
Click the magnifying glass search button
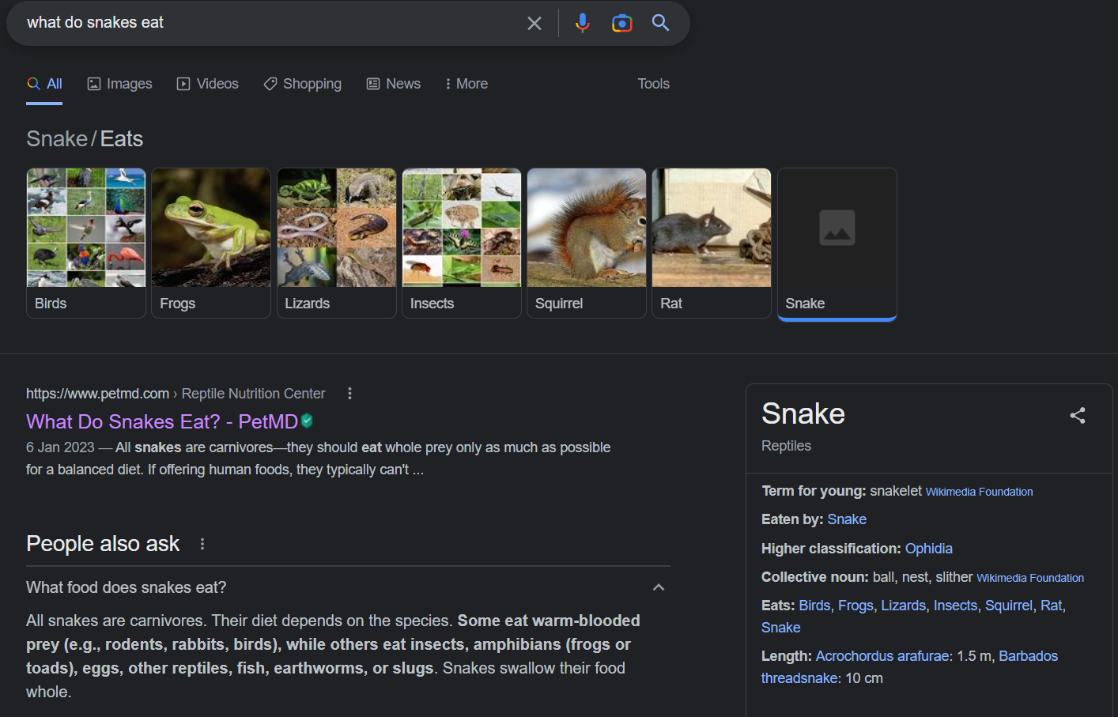pyautogui.click(x=660, y=23)
